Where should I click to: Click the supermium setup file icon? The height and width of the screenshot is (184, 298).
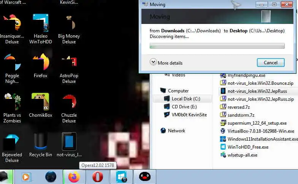click(x=223, y=123)
